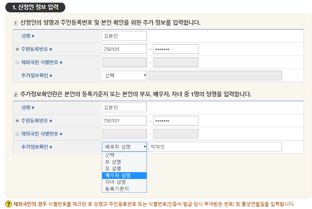Choose 부 성명 option in the list
Viewport: 312px width, 209px height.
(x=124, y=162)
